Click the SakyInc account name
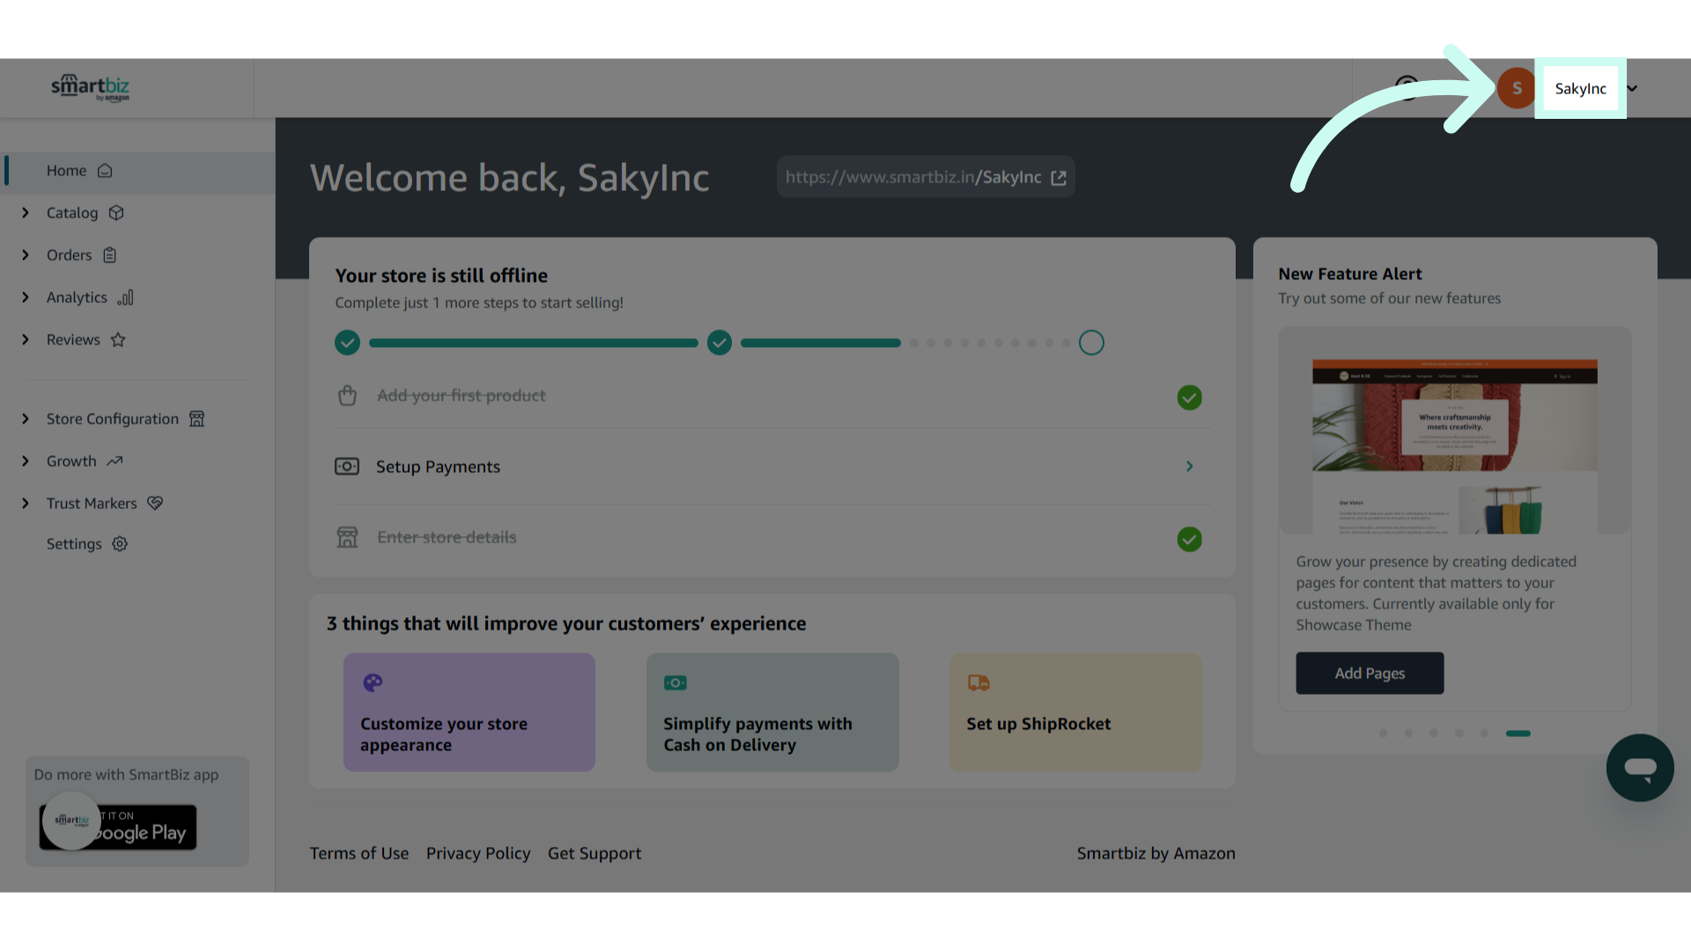The height and width of the screenshot is (951, 1691). tap(1580, 88)
